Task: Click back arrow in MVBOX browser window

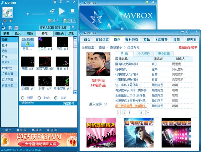Action: click(178, 32)
